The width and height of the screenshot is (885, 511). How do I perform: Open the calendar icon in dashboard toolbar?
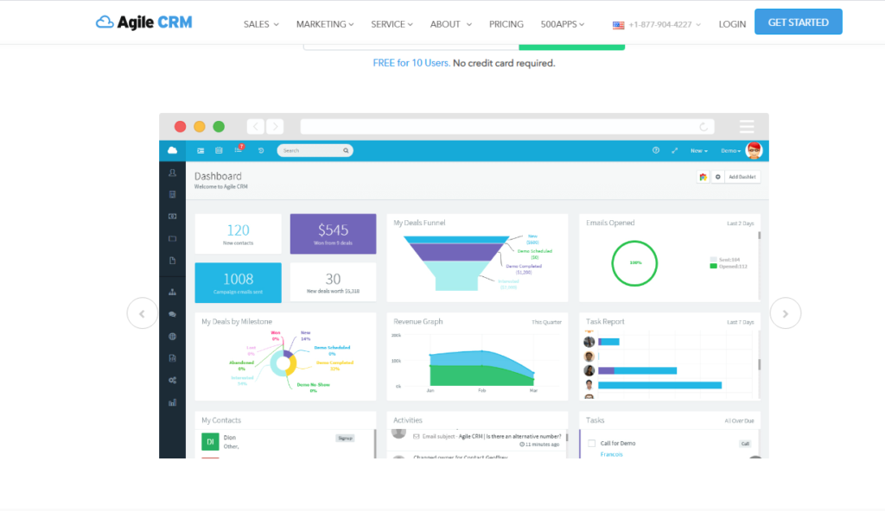coord(219,150)
